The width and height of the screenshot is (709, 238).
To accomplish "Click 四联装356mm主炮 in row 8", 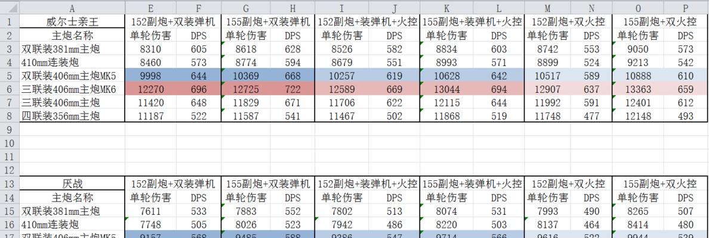I will pos(60,116).
